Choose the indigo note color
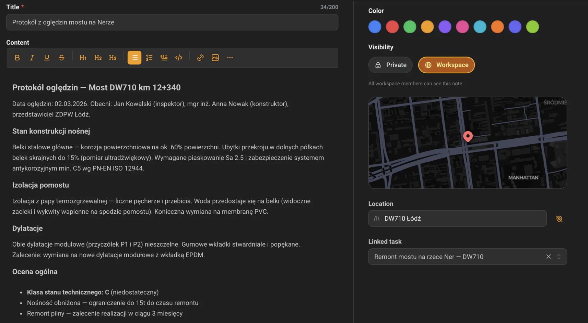588x323 pixels. [x=515, y=27]
